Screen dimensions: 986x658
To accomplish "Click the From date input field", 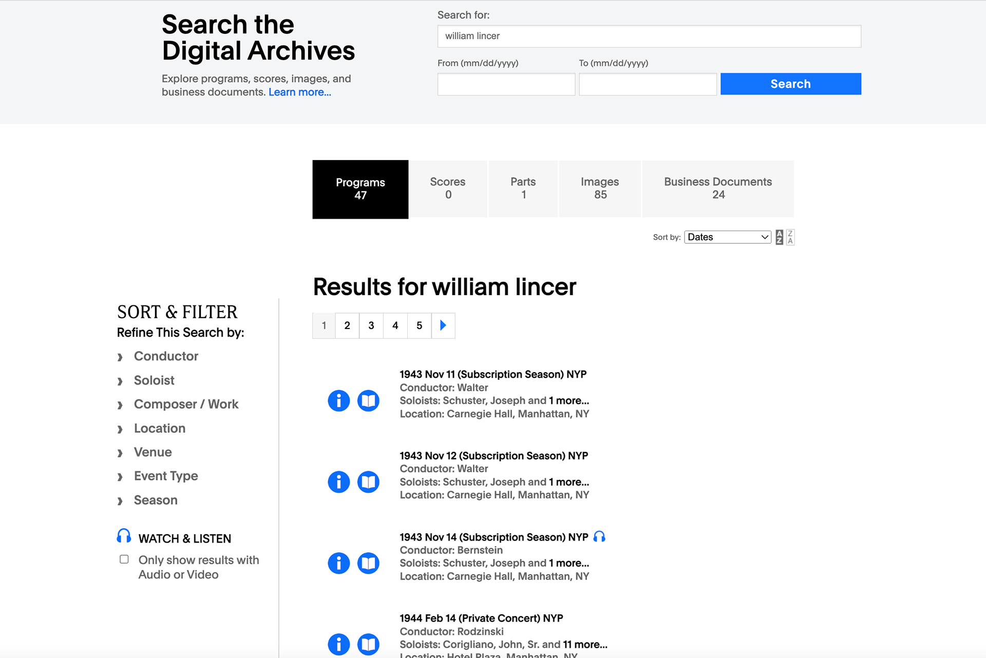I will [x=506, y=84].
